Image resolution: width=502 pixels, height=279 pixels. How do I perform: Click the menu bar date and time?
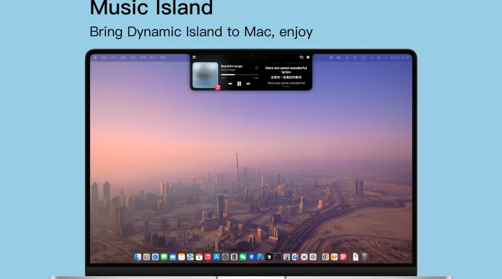point(400,58)
